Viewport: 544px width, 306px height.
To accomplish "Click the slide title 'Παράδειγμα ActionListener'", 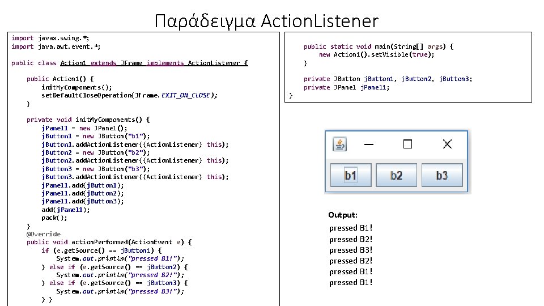I will 266,21.
